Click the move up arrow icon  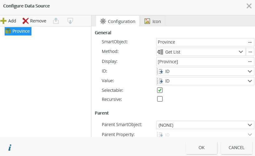click(x=56, y=21)
